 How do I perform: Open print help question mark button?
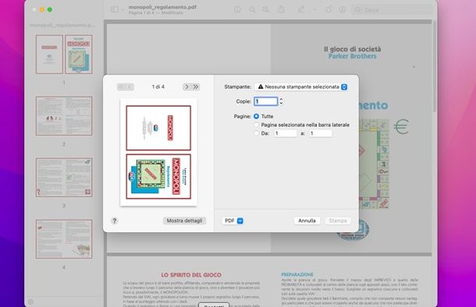click(x=115, y=221)
